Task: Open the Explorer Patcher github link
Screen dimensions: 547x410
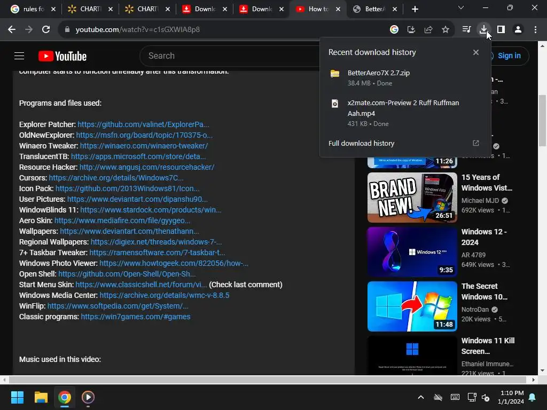Action: pyautogui.click(x=143, y=124)
